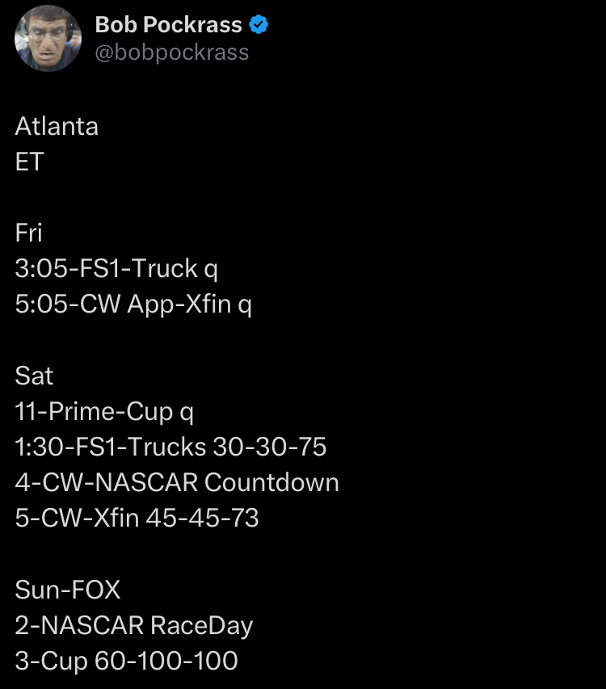Click the '4-CW-NASCAR Countdown' line
The width and height of the screenshot is (606, 689).
coord(177,482)
